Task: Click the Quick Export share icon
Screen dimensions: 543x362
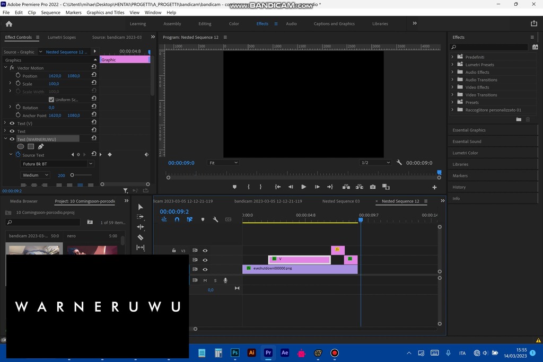Action: click(x=533, y=23)
